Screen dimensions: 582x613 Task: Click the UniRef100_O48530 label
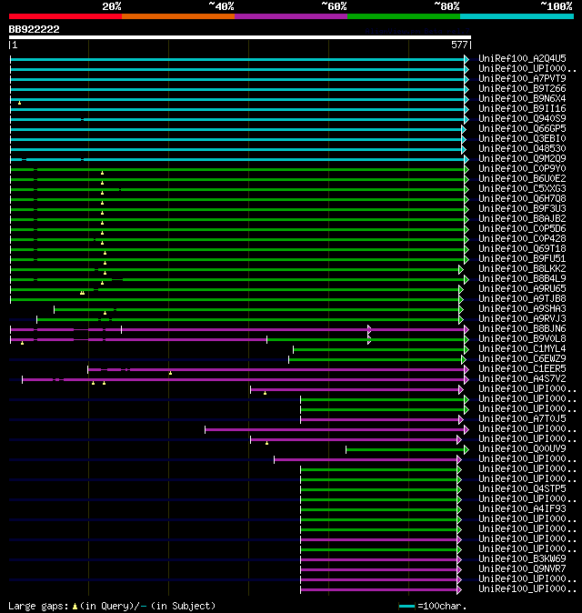click(522, 148)
